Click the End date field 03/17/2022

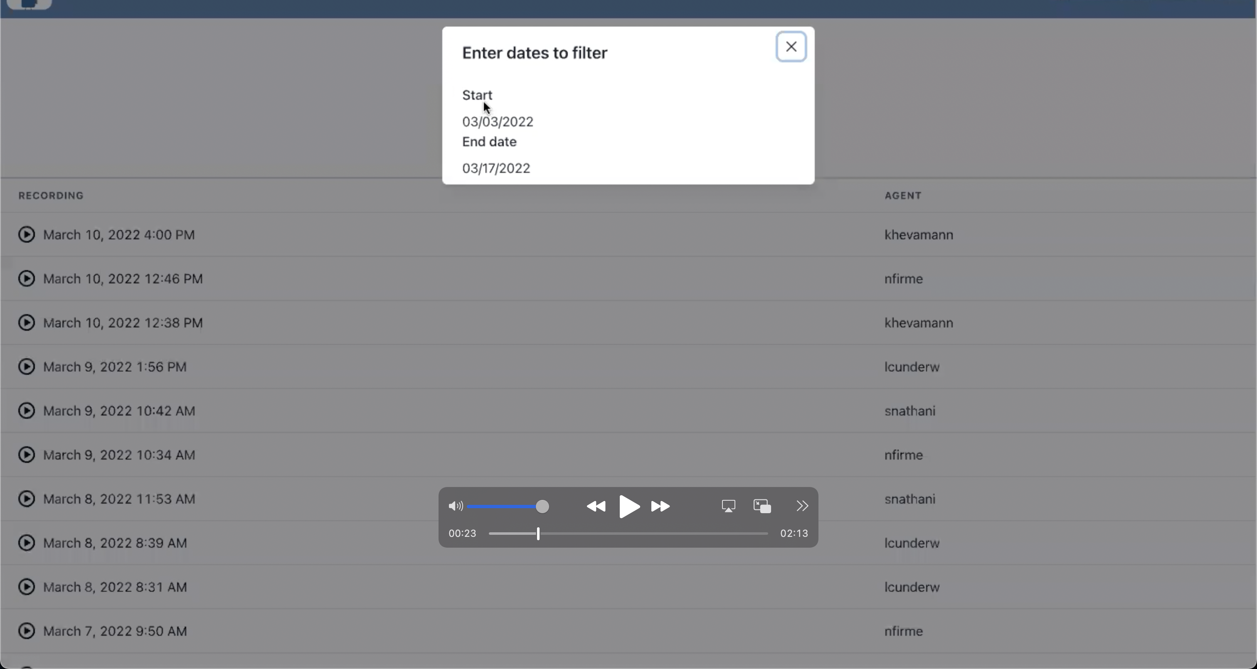pyautogui.click(x=496, y=168)
